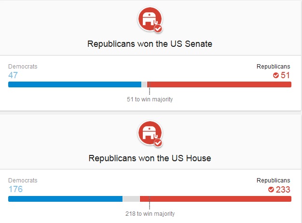The image size is (302, 223).
Task: Click the blue Democrats segment of Senate bar
Action: coord(75,84)
